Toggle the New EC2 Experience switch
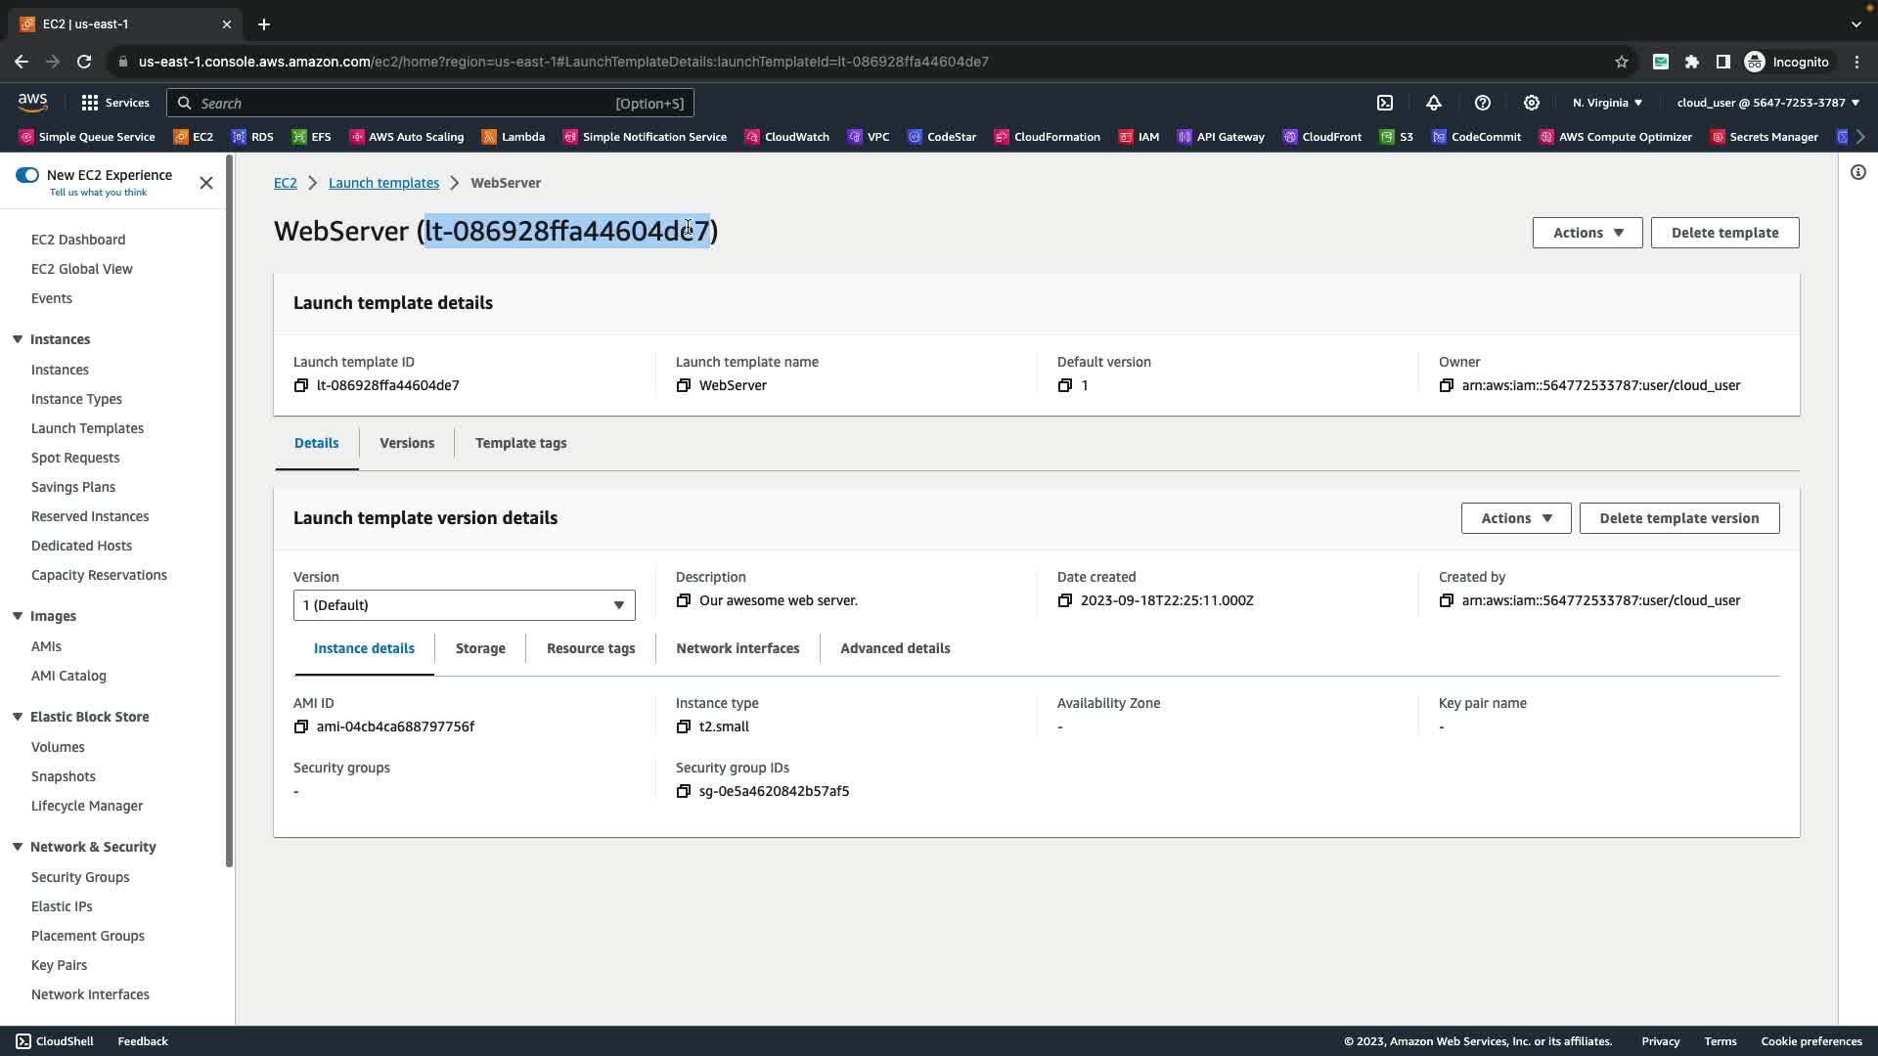1878x1056 pixels. coord(27,175)
